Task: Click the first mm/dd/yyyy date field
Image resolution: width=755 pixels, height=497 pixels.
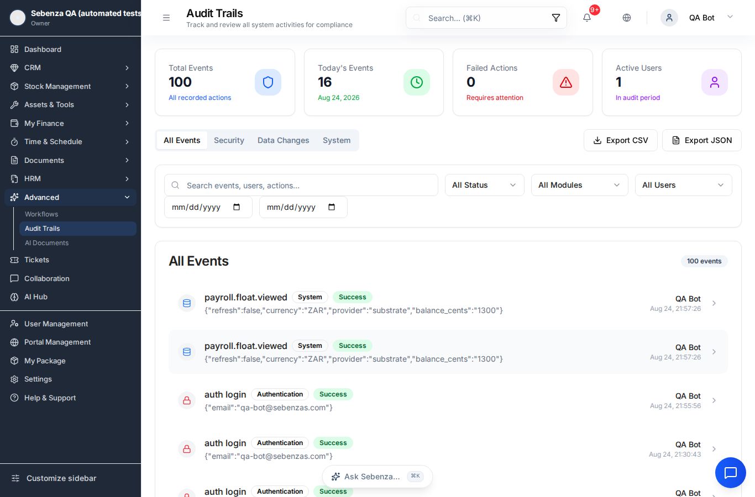Action: tap(208, 207)
